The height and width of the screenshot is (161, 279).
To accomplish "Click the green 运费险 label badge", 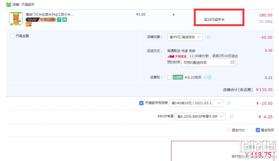I will click(x=178, y=77).
